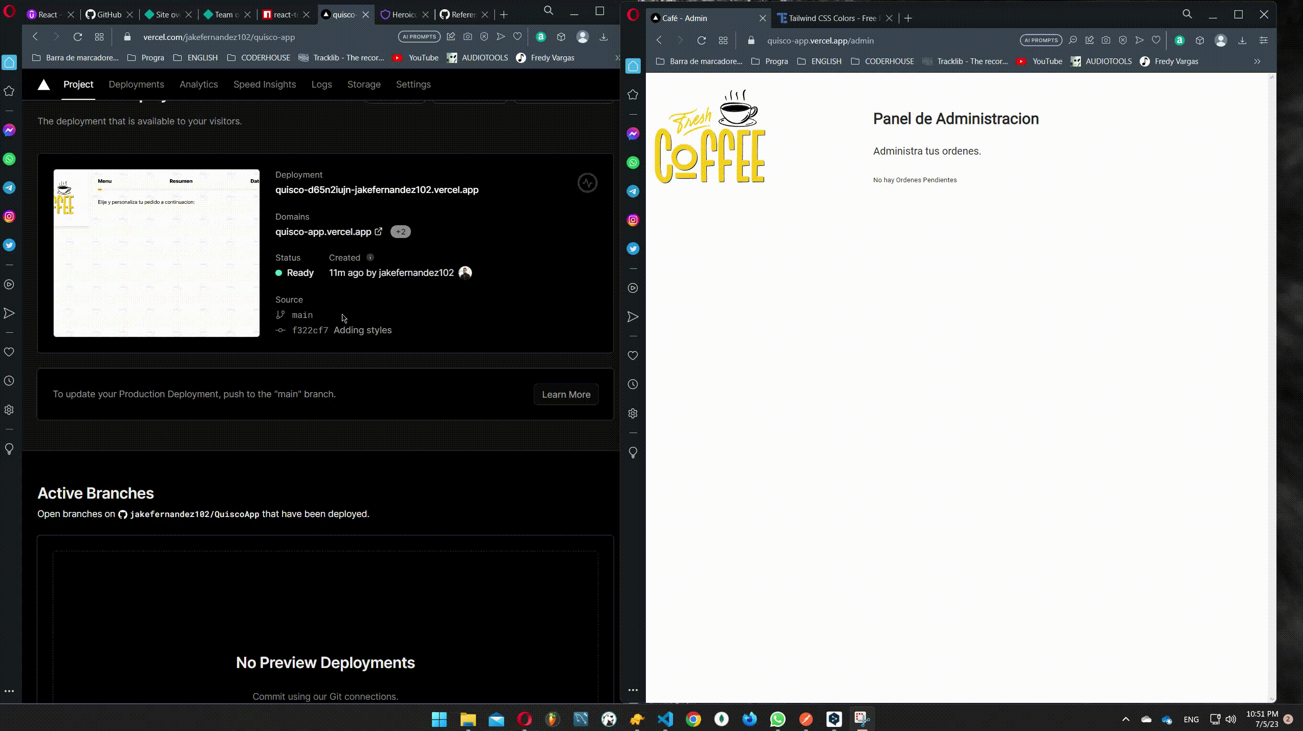This screenshot has height=731, width=1303.
Task: Open Telegram in left Opera sidebar
Action: click(x=9, y=188)
